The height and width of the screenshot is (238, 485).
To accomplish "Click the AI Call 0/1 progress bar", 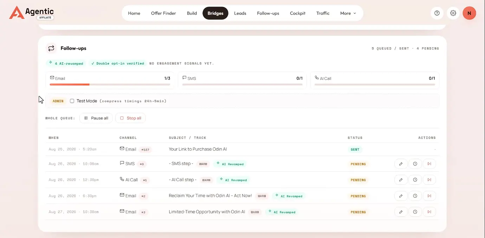I will (x=375, y=84).
